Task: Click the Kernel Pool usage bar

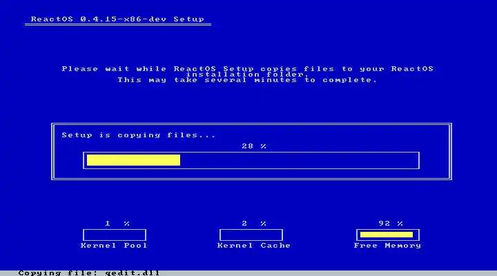Action: coord(115,235)
